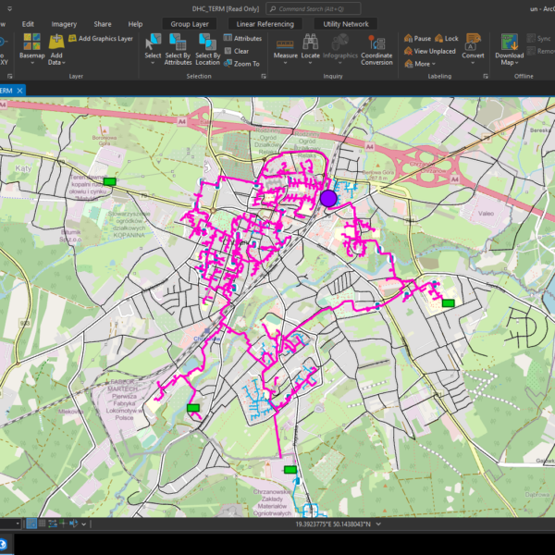Screen dimensions: 555x555
Task: Open Select By Attributes
Action: 178,46
